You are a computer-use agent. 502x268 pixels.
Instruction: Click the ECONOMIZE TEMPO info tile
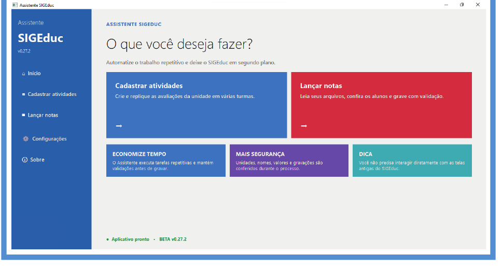[x=166, y=160]
